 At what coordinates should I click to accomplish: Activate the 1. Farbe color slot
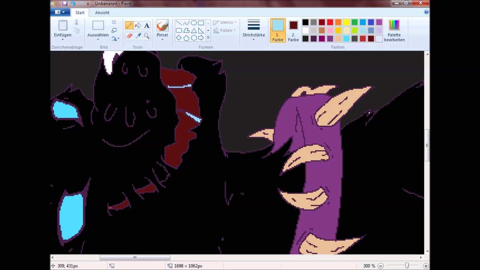pyautogui.click(x=278, y=30)
